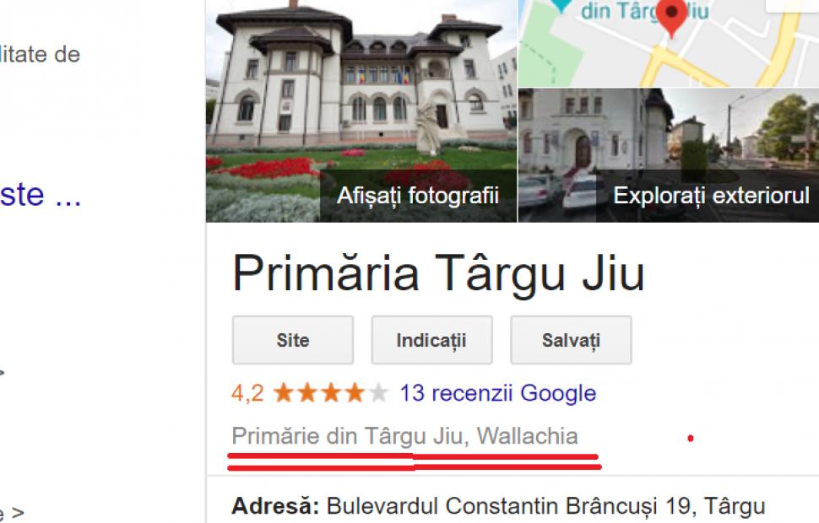819x523 pixels.
Task: Click the first orange rating star
Action: 283,392
